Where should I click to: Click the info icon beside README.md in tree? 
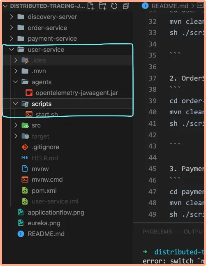(x=21, y=234)
